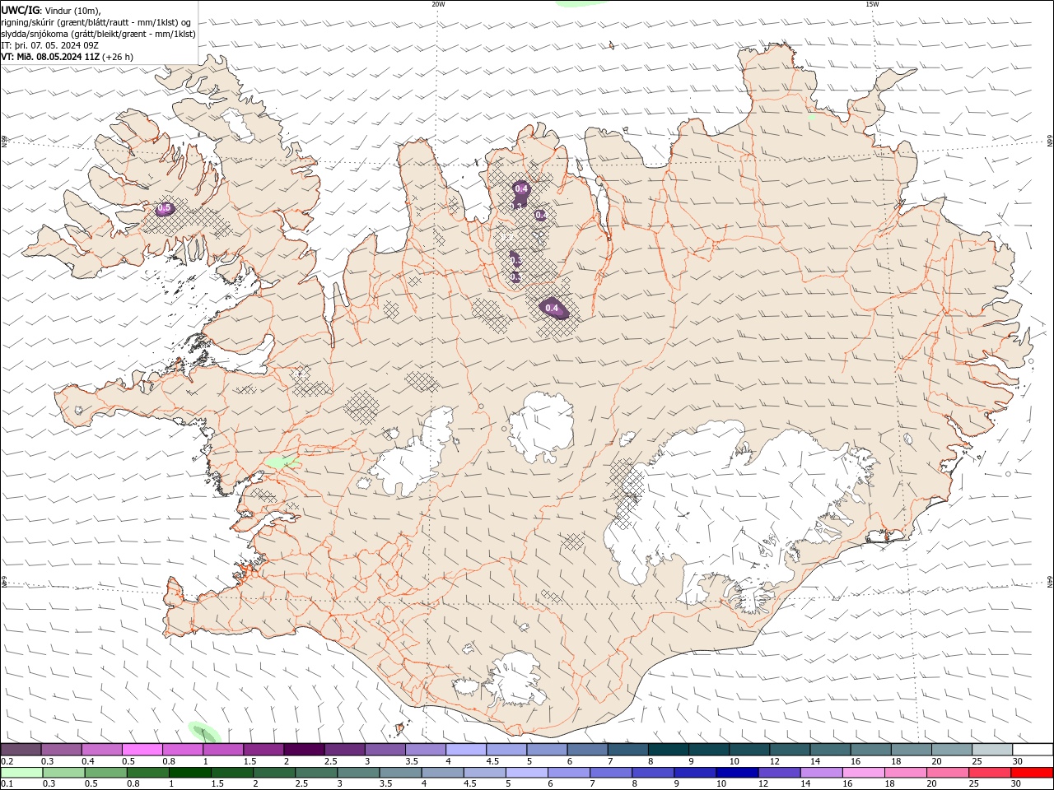
Task: Click the 0.5 snowfall blob in Westfjords
Action: click(164, 209)
